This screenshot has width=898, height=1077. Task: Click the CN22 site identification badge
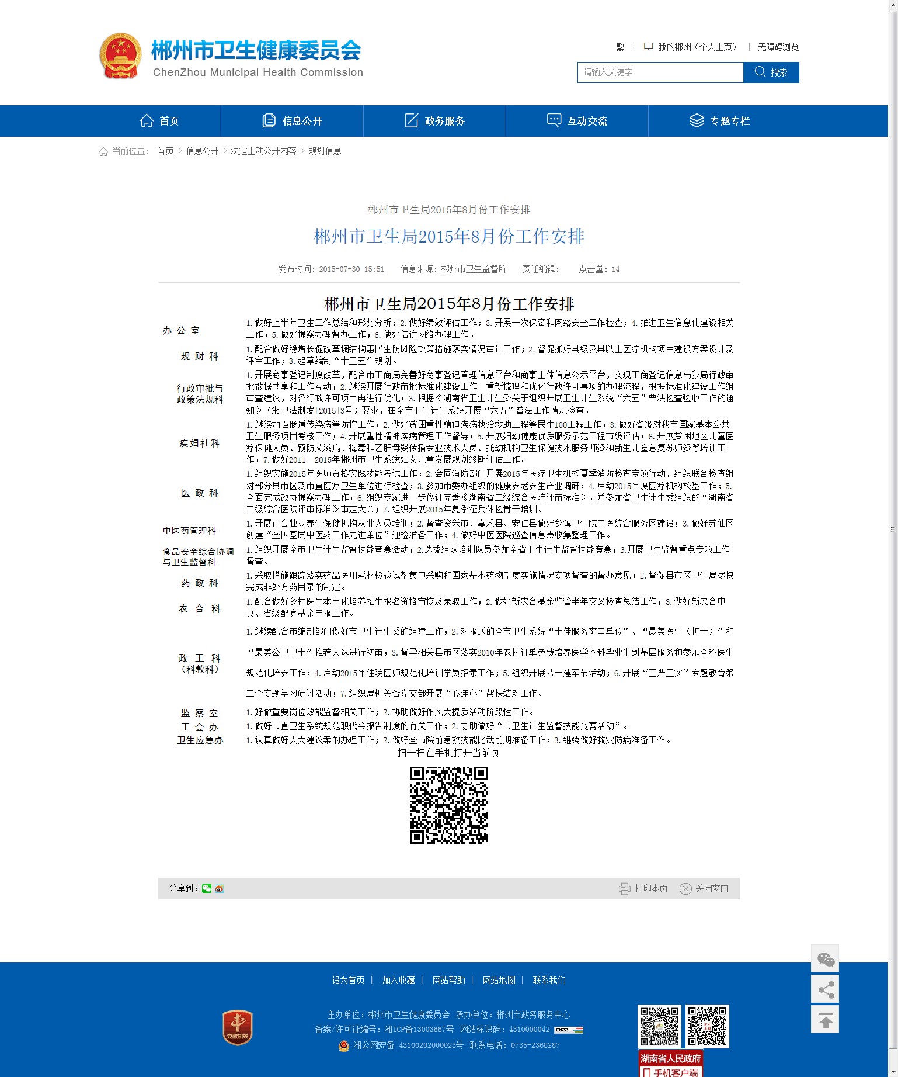coord(569,1030)
